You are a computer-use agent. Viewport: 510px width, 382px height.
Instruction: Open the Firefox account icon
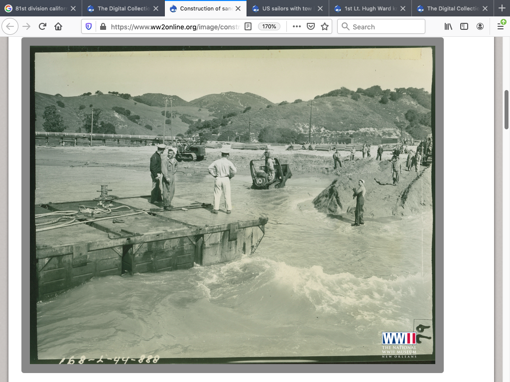(480, 26)
